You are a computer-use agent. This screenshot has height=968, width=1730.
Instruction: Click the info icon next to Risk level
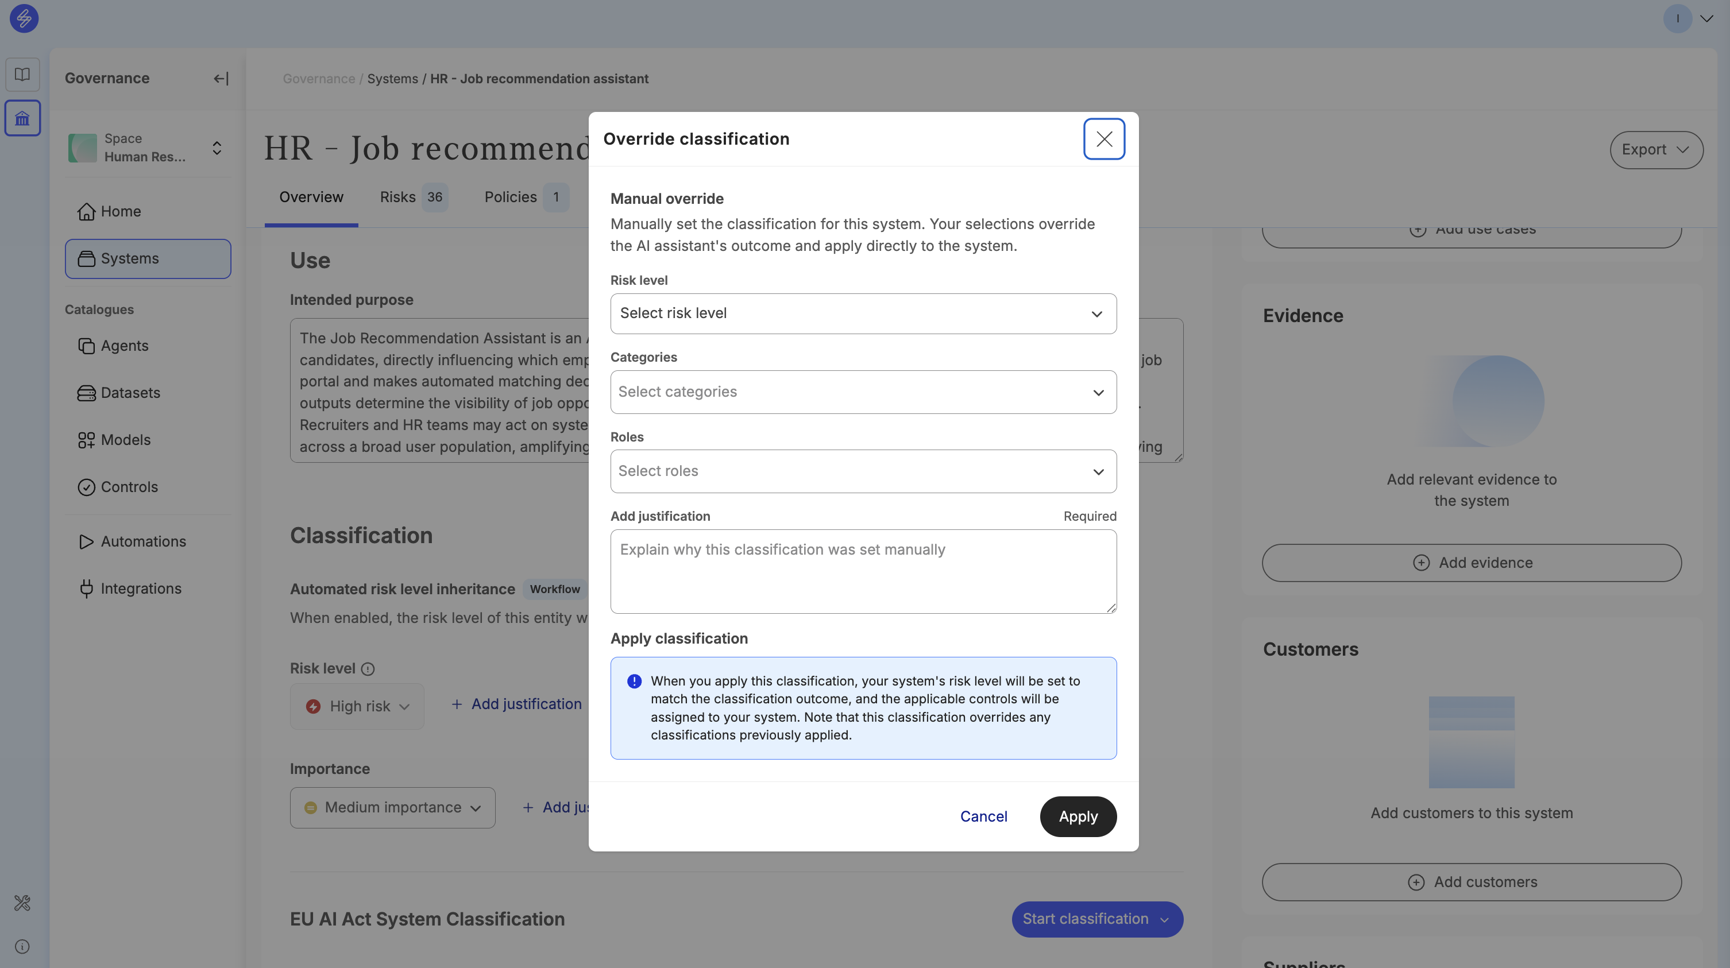[x=368, y=669]
